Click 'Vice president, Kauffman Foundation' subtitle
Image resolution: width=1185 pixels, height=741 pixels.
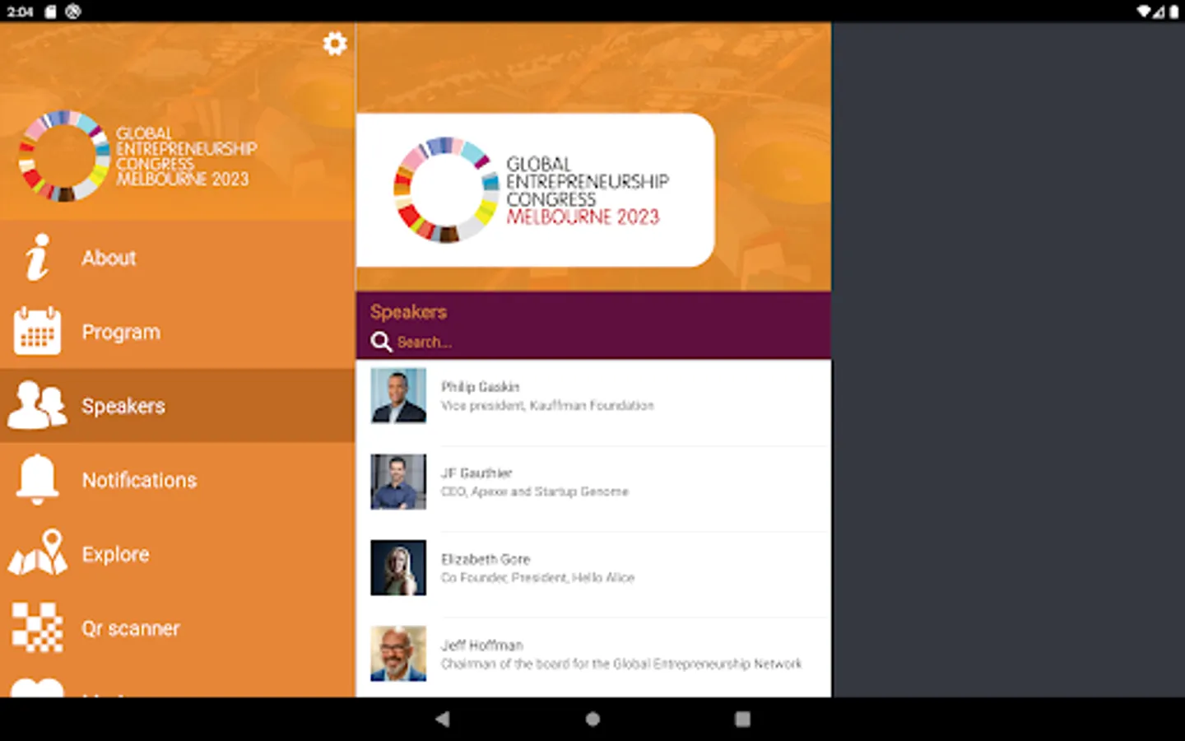click(x=547, y=405)
